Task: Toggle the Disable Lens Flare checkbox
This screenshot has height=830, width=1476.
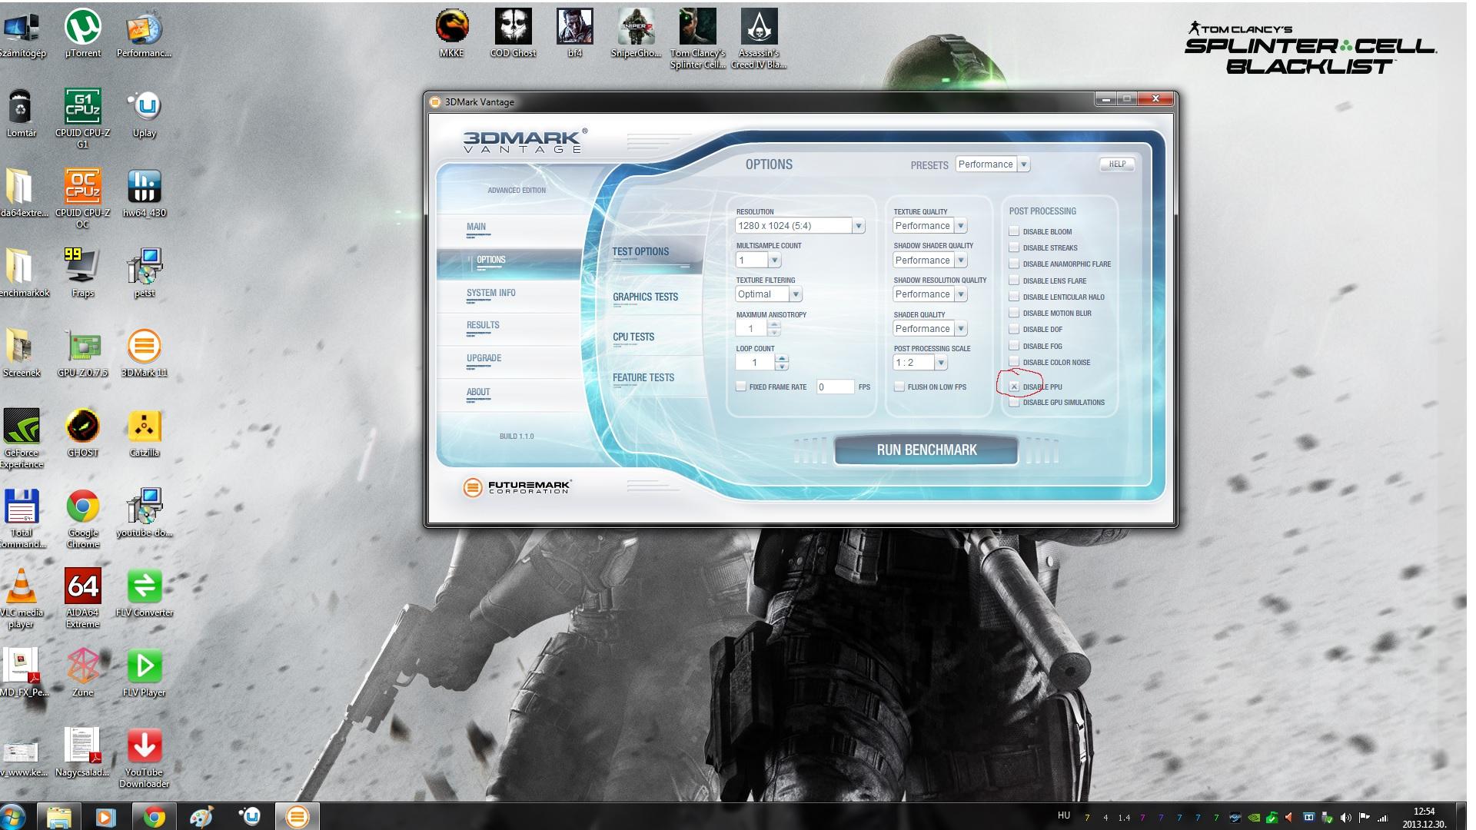Action: pyautogui.click(x=1014, y=281)
